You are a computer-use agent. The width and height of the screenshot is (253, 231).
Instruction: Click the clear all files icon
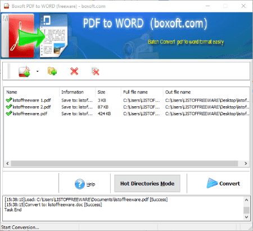click(96, 71)
